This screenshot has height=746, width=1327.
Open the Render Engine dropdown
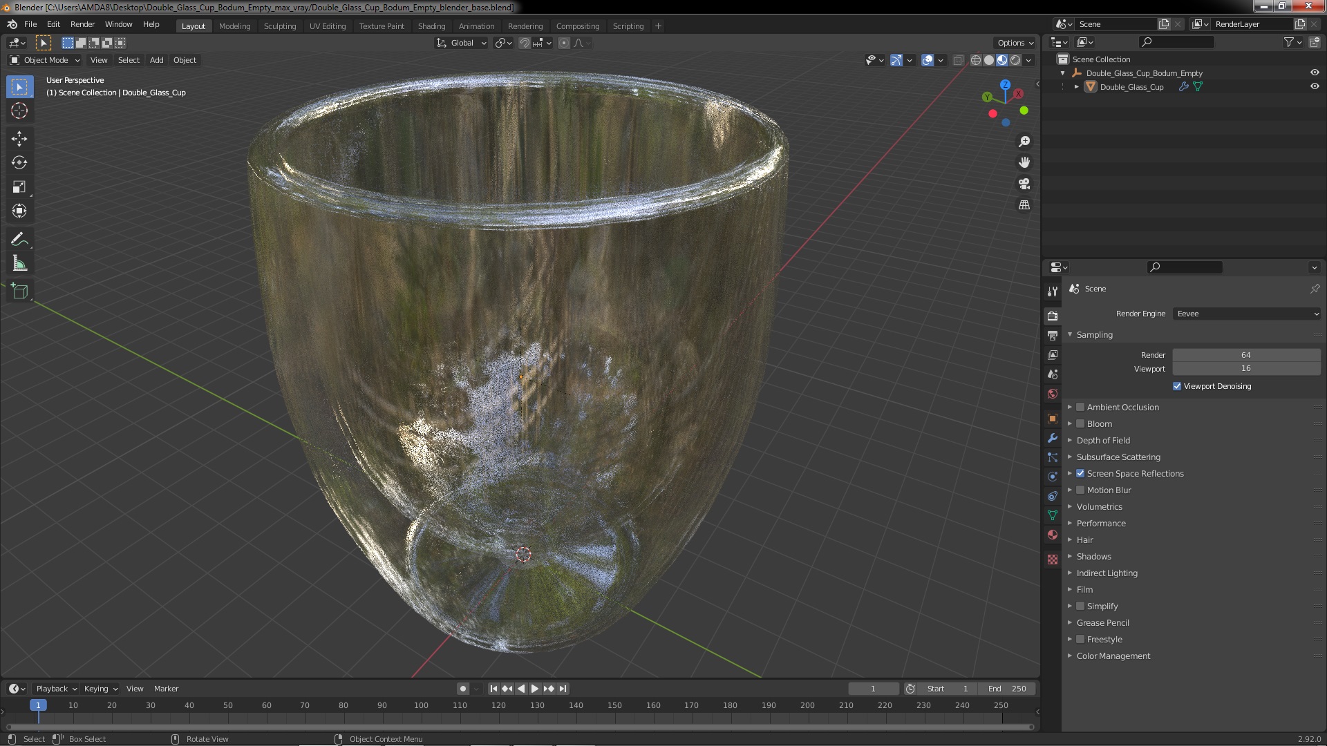(x=1246, y=314)
